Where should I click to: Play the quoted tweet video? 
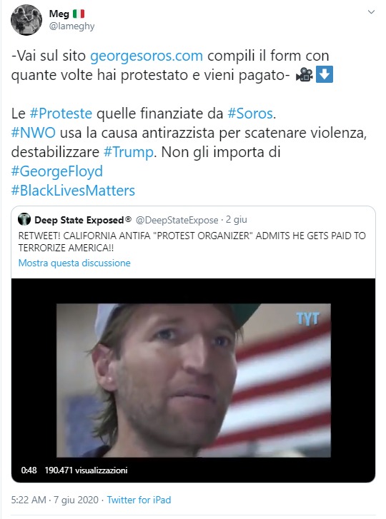[194, 381]
